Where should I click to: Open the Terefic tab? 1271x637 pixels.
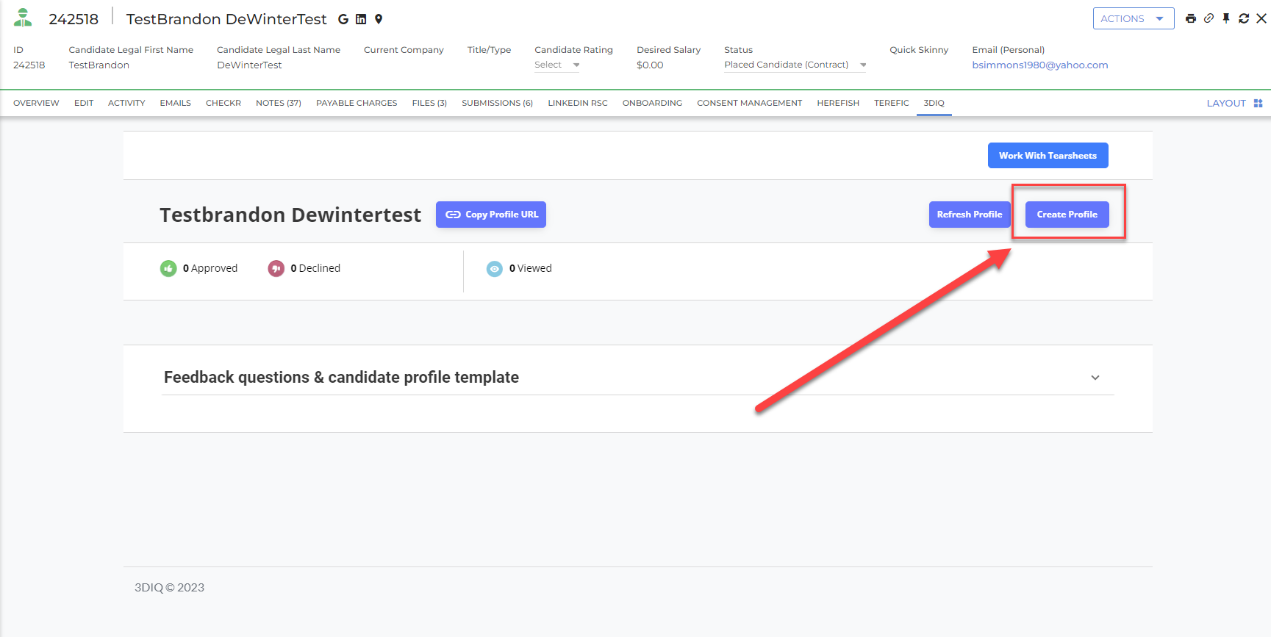pyautogui.click(x=892, y=103)
